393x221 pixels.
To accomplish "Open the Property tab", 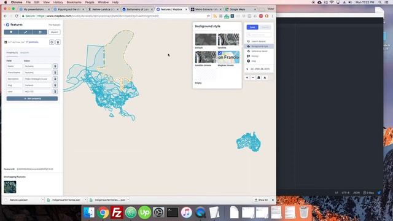I will pyautogui.click(x=12, y=53).
